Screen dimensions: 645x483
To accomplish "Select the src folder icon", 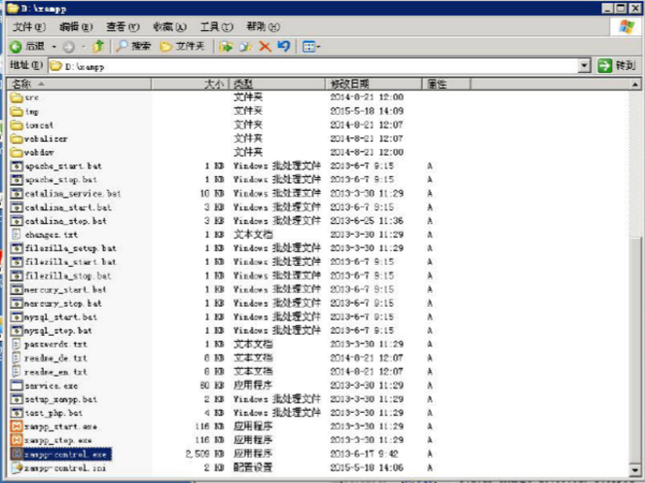I will coord(17,97).
